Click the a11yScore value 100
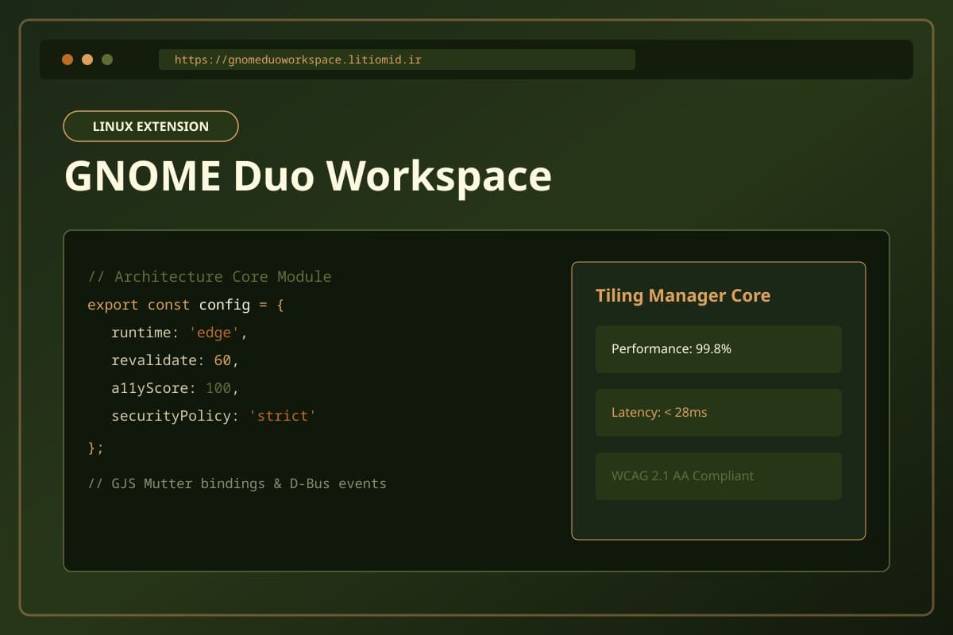953x635 pixels. tap(218, 388)
